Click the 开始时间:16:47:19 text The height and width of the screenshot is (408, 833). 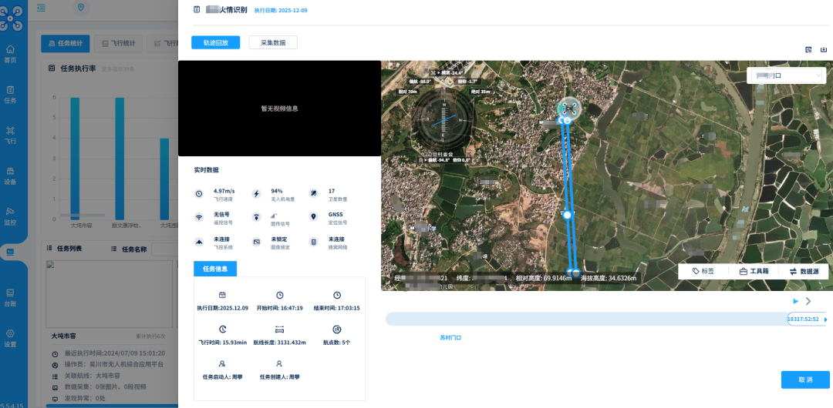(x=279, y=308)
